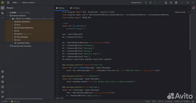
Task: Open Python Packages tool window
Action: [2, 72]
